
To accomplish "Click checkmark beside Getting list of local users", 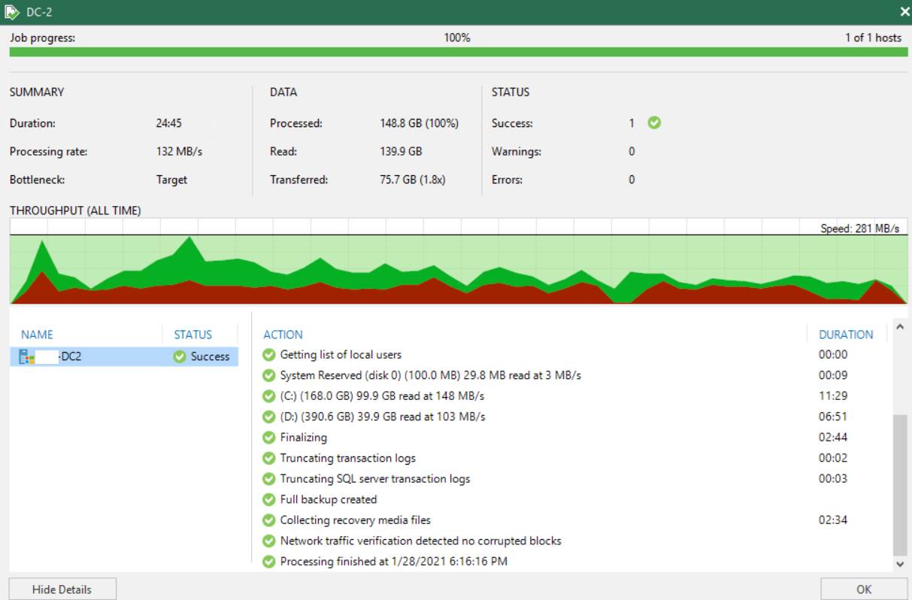I will click(269, 355).
